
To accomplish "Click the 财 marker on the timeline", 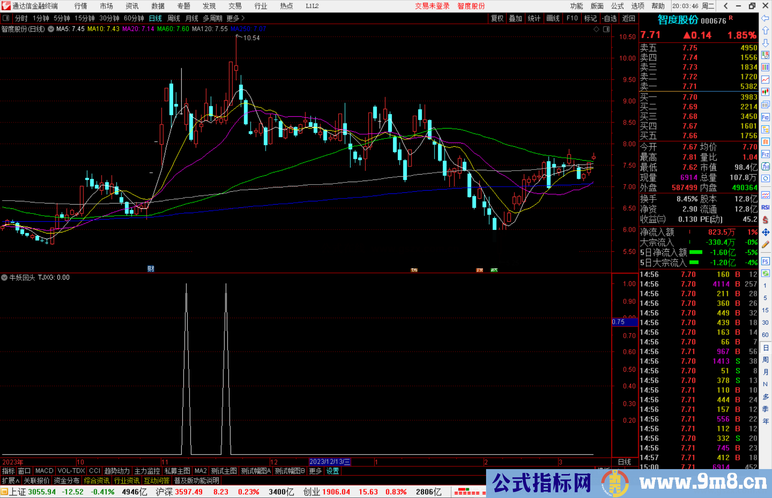I will (x=151, y=269).
